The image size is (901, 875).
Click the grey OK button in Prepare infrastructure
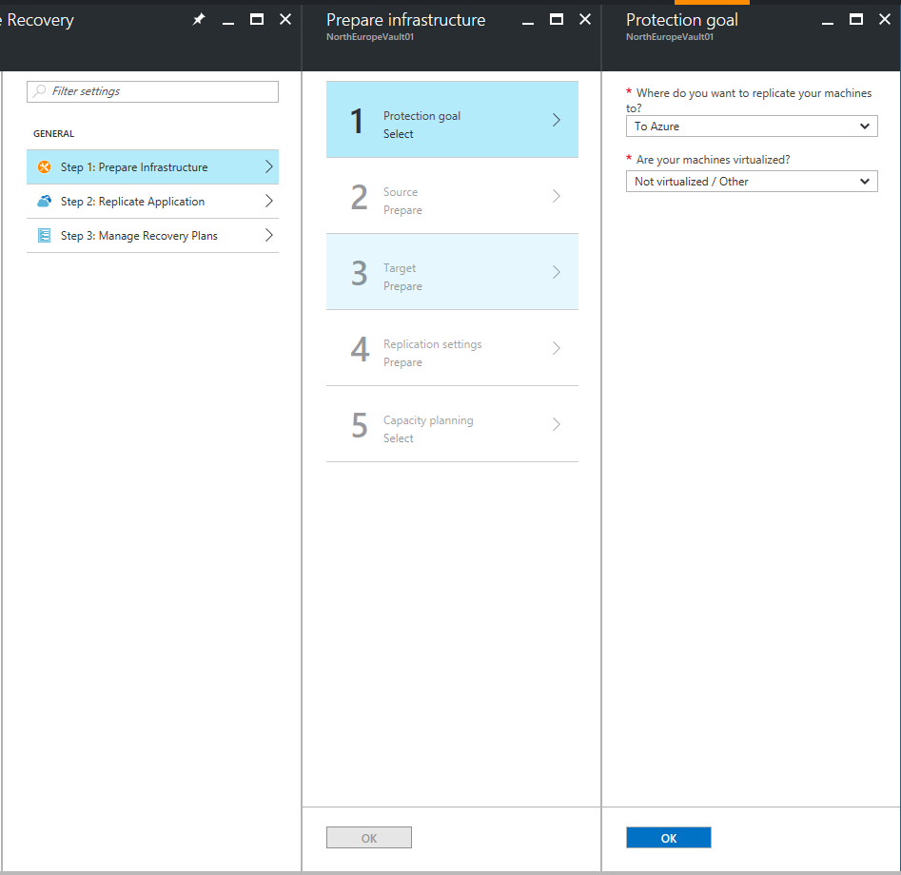pos(368,838)
